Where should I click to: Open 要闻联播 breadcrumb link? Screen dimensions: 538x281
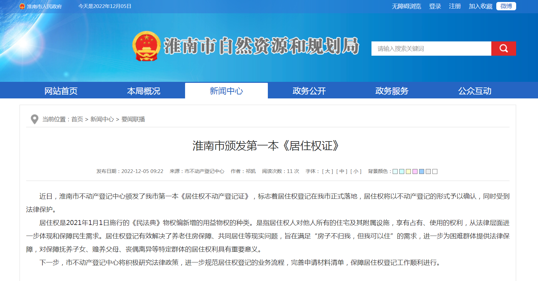click(x=133, y=119)
